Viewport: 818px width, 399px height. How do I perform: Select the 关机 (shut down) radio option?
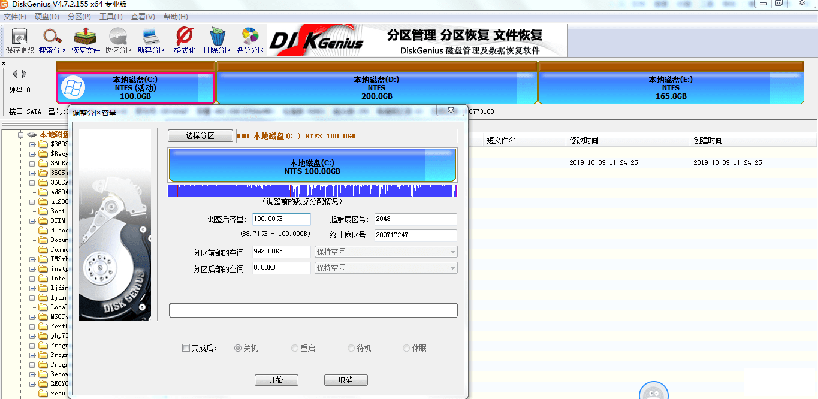[238, 348]
